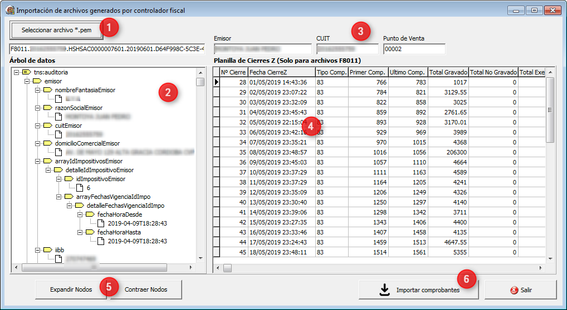Image resolution: width=567 pixels, height=310 pixels.
Task: Collapse the tns:auditoria root node
Action: point(16,72)
